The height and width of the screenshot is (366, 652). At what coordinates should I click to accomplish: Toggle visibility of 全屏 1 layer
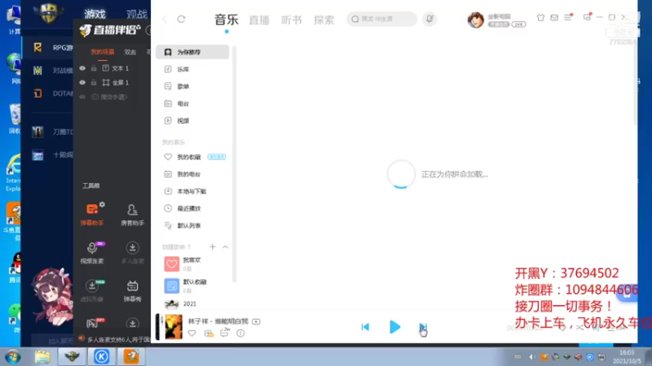tap(82, 83)
